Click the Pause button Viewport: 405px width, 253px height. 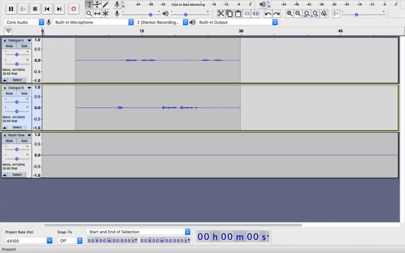click(x=11, y=9)
